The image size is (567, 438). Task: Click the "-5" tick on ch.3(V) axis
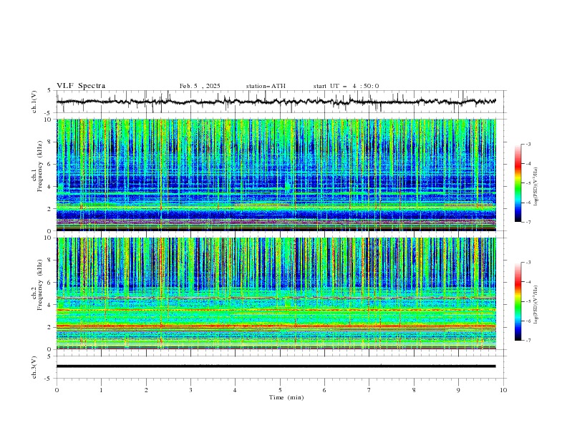[x=49, y=379]
